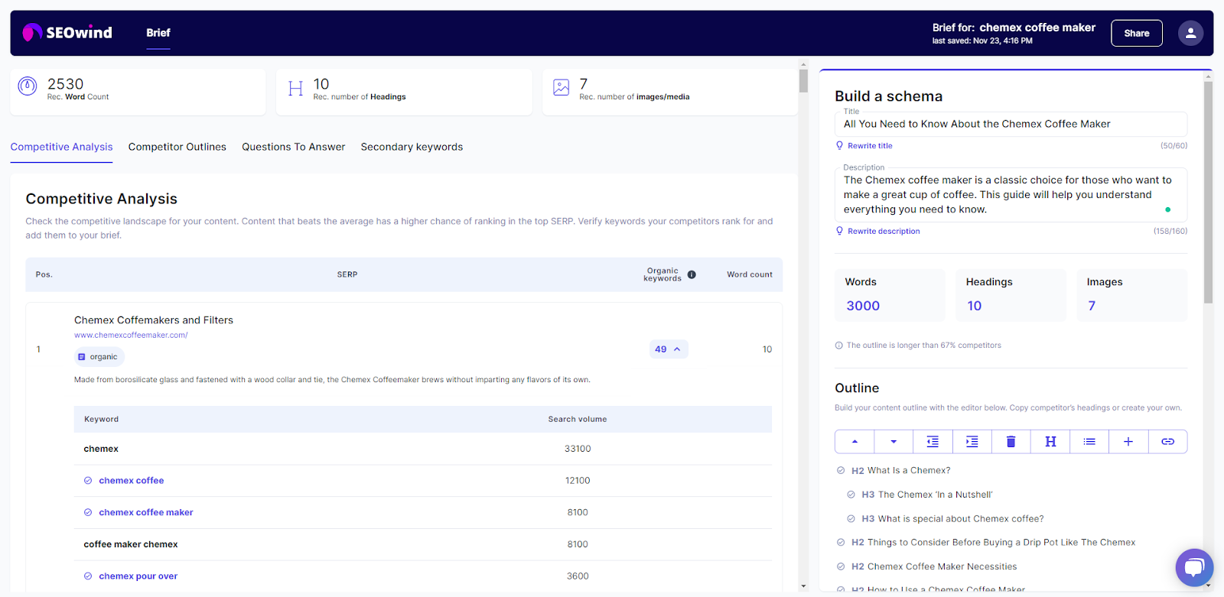Click the main panel scrollbar thumb

pos(803,81)
